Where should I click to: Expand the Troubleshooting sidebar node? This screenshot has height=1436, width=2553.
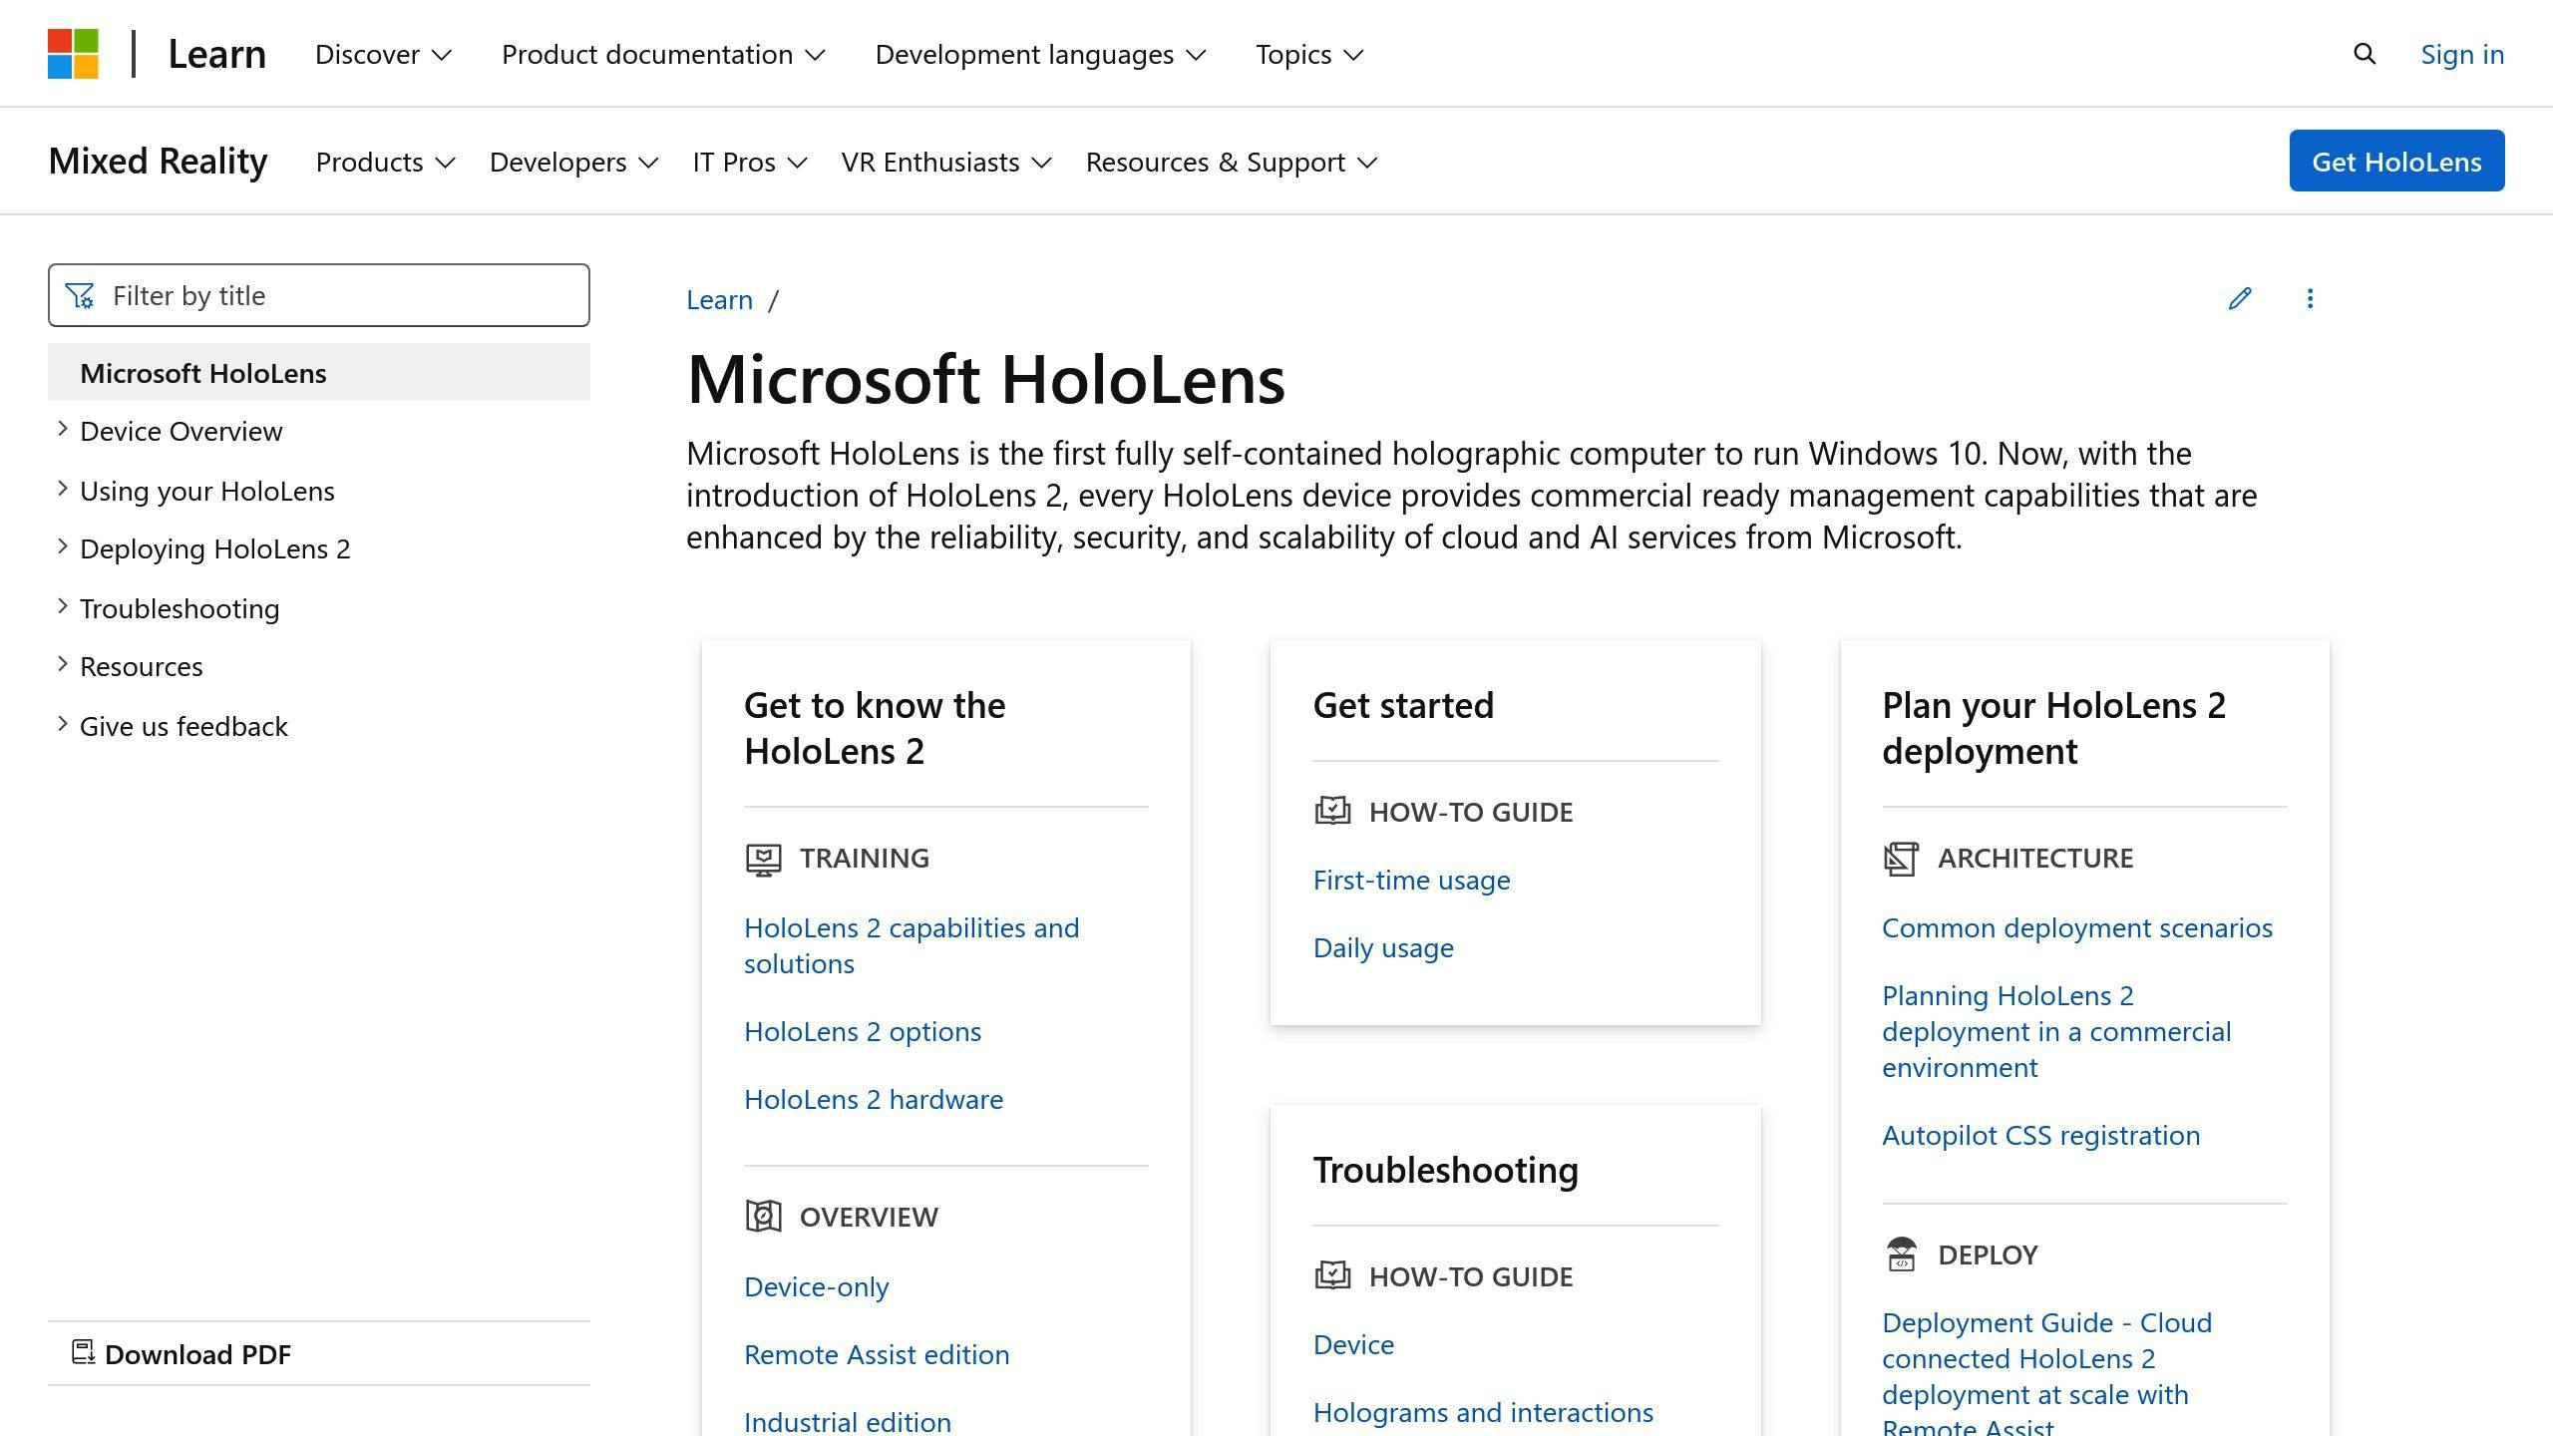click(x=63, y=606)
